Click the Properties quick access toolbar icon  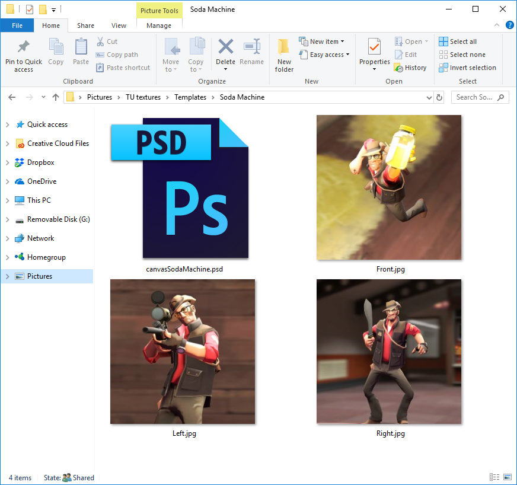point(30,9)
